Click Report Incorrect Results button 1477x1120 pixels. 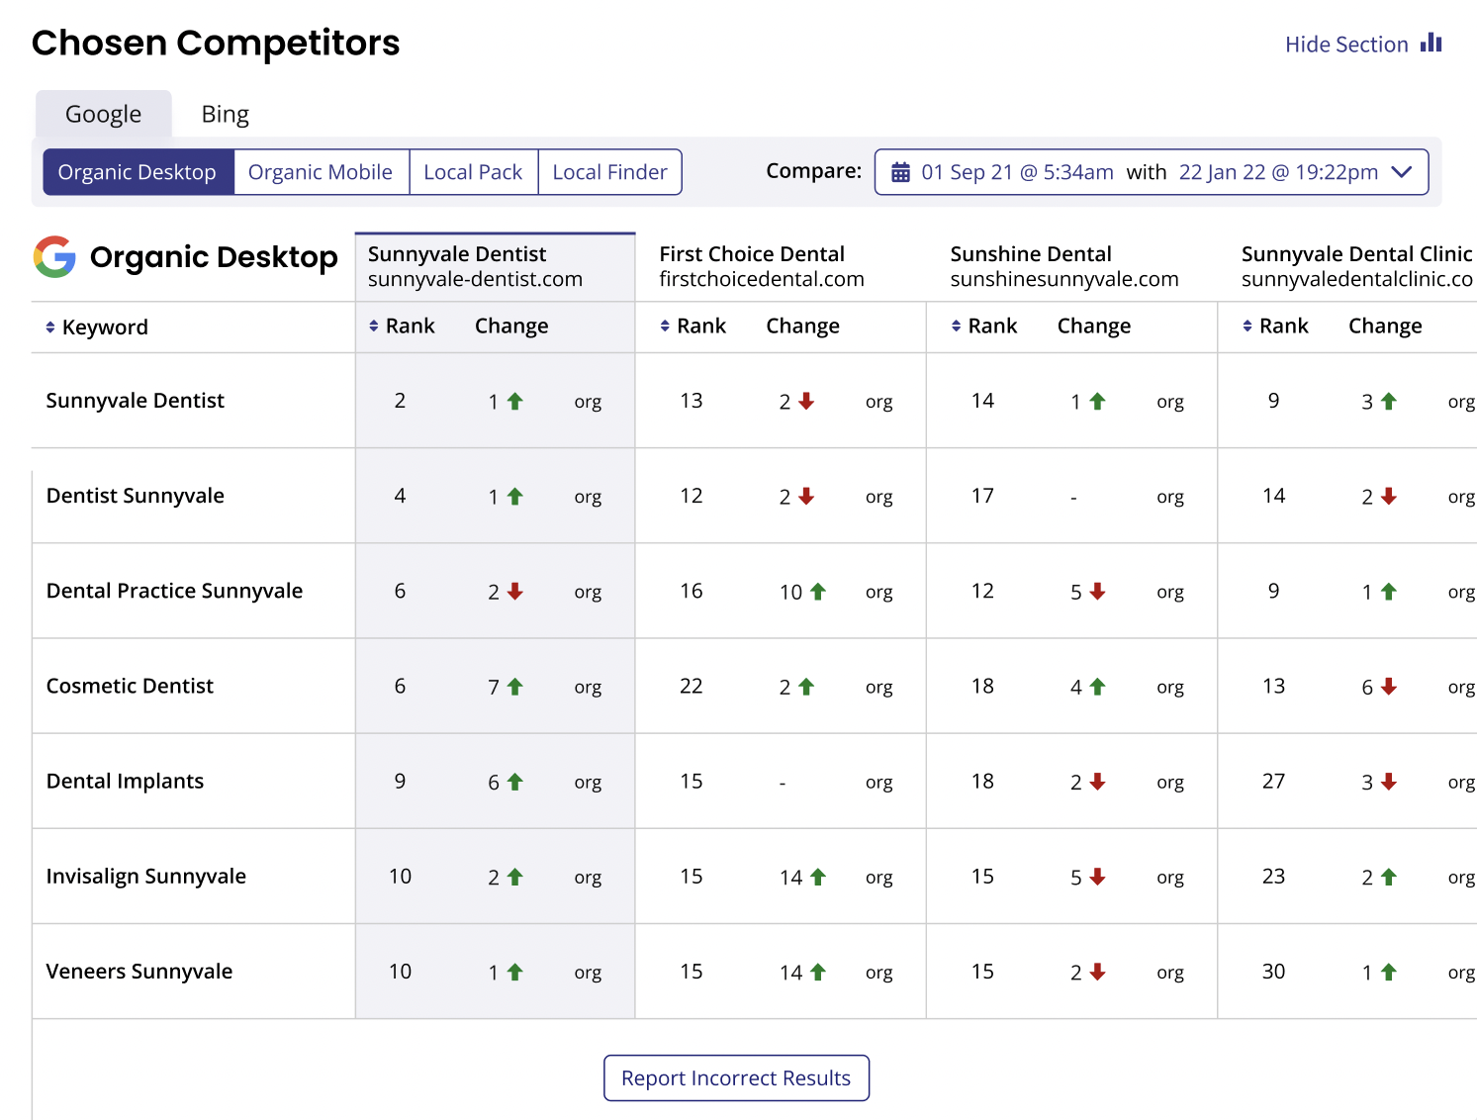(736, 1078)
